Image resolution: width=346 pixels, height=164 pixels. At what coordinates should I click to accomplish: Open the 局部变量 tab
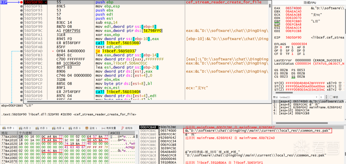[x=109, y=128]
